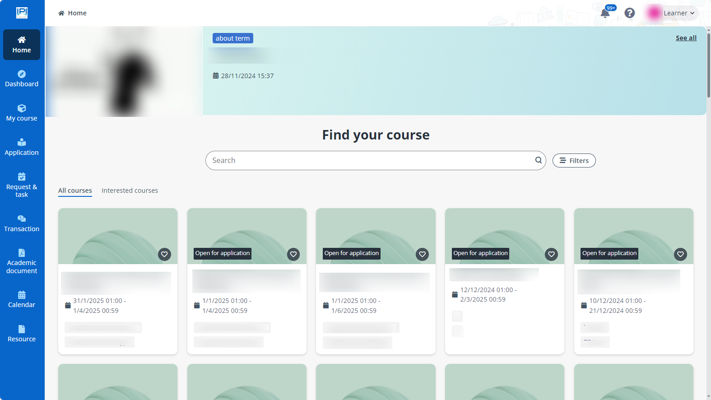The image size is (711, 400).
Task: Open the help question mark icon
Action: (x=630, y=13)
